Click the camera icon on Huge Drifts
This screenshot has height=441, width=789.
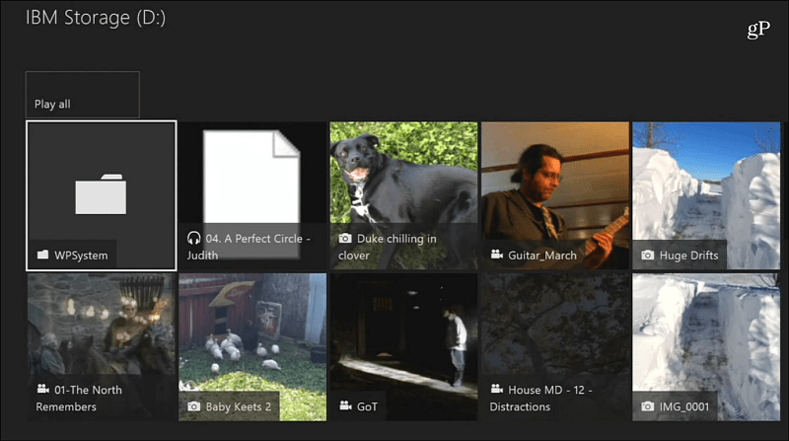648,256
